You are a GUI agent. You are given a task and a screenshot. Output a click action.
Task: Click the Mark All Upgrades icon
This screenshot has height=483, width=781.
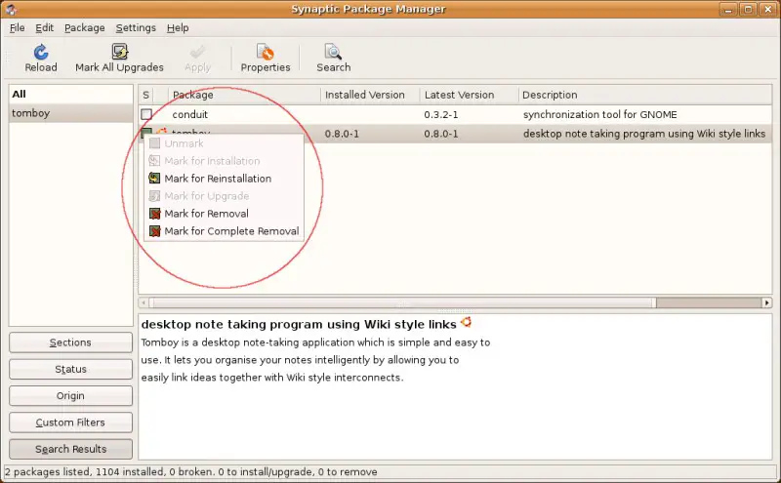(x=119, y=52)
